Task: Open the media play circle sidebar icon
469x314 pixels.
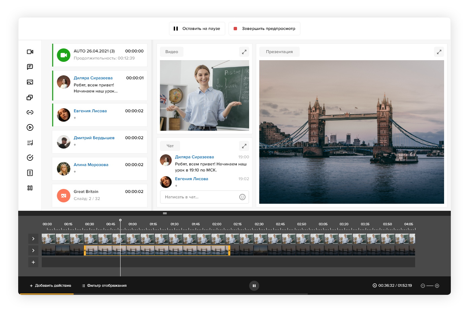Action: pos(30,127)
